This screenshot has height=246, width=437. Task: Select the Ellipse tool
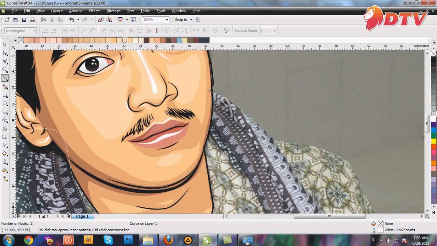pos(5,103)
